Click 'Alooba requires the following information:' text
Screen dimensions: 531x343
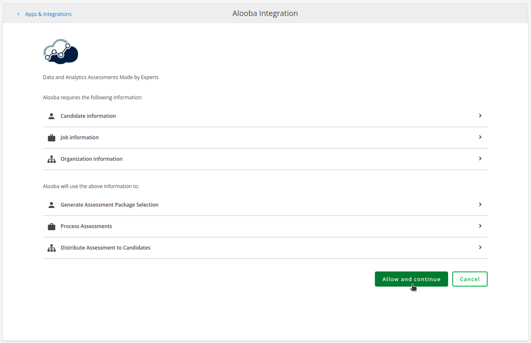93,98
